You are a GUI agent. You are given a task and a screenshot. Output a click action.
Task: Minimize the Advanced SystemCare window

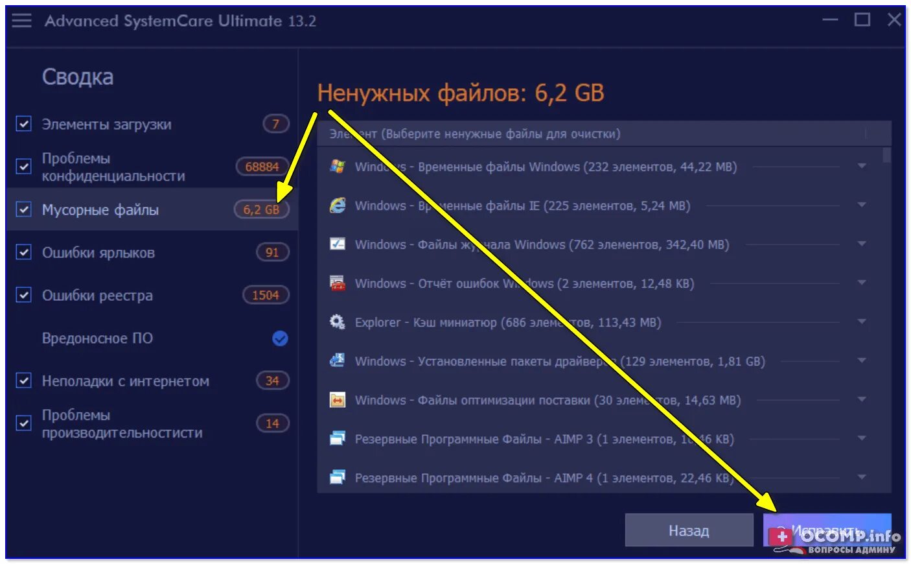(830, 20)
